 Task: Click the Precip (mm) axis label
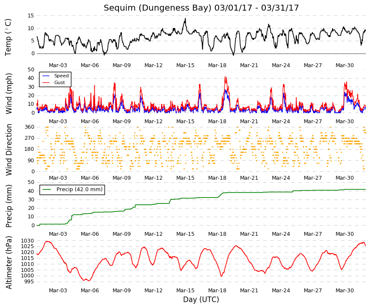pyautogui.click(x=8, y=206)
